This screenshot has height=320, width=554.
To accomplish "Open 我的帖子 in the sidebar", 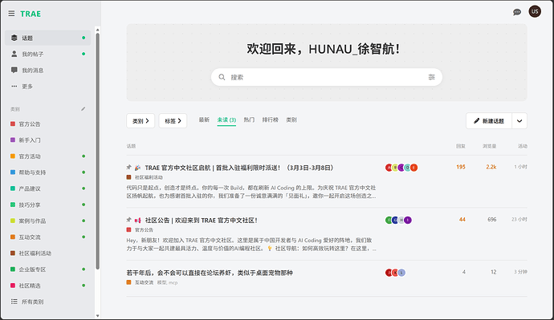I will point(47,54).
